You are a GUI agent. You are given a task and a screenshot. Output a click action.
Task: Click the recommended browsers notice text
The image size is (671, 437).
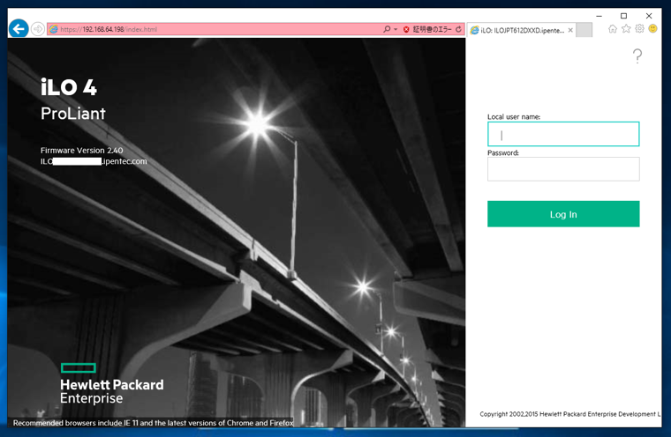[x=153, y=423]
